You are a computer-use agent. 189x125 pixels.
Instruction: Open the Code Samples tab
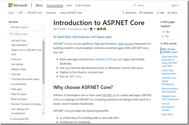(83, 5)
